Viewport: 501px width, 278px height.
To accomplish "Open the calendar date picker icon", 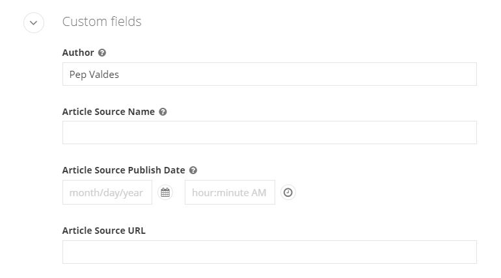I will point(165,193).
